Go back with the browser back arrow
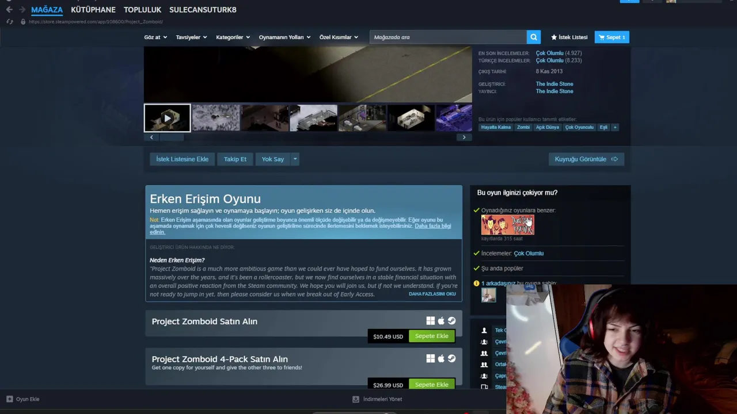The width and height of the screenshot is (737, 414). pos(9,10)
